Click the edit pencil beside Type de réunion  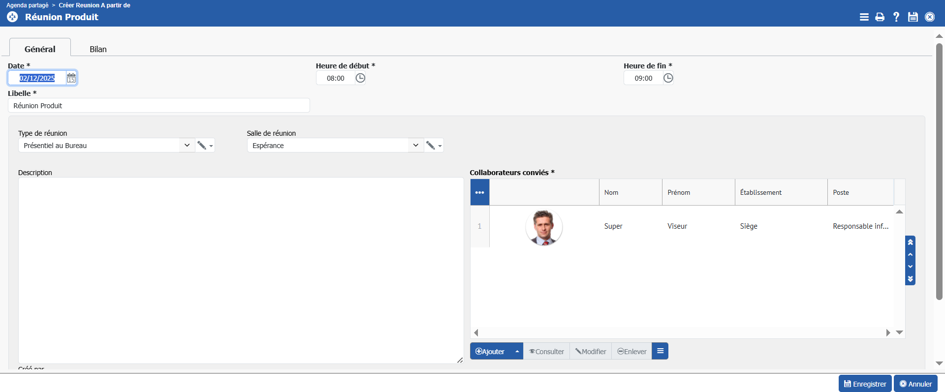point(201,145)
